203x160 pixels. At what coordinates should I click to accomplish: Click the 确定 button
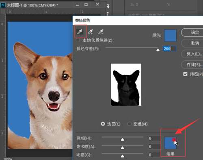[x=192, y=32]
